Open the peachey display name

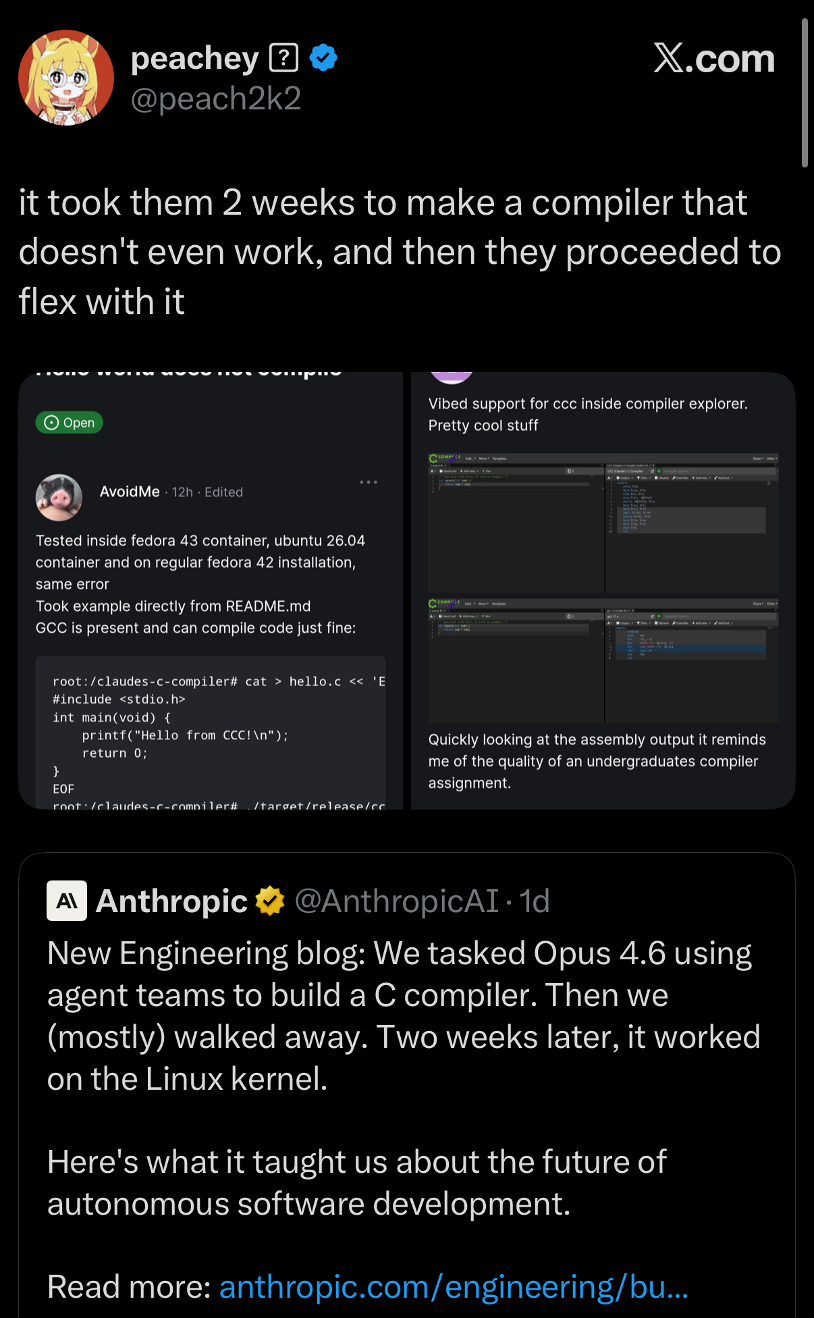tap(194, 59)
